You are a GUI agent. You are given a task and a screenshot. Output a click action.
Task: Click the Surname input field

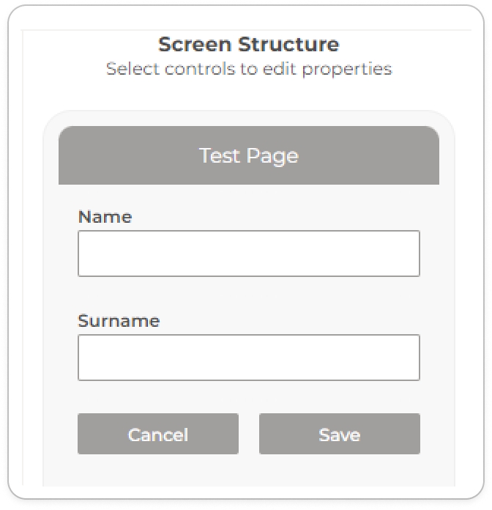[x=248, y=358]
